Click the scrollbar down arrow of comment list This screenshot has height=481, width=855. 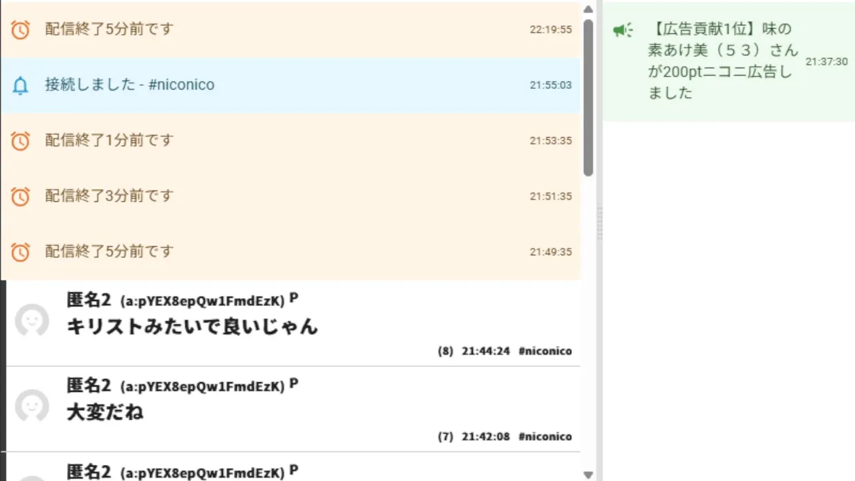point(588,475)
